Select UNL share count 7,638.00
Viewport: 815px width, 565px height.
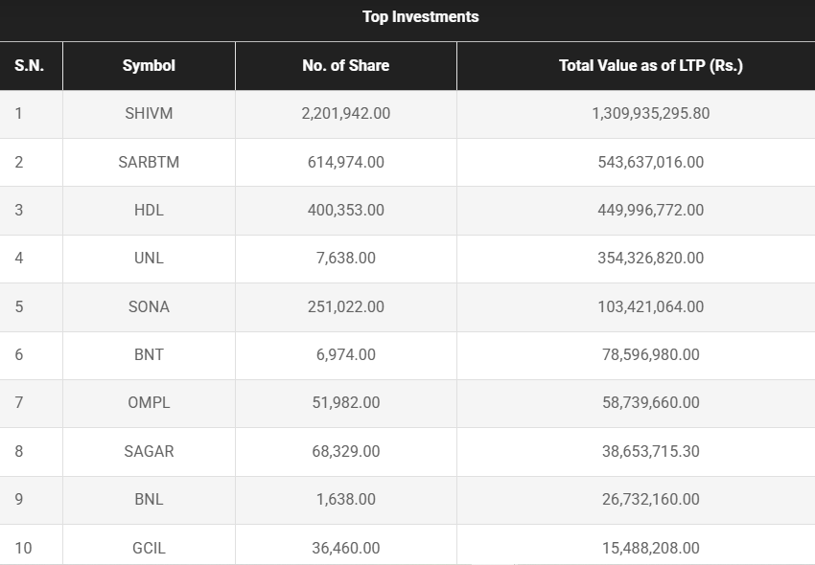point(345,259)
